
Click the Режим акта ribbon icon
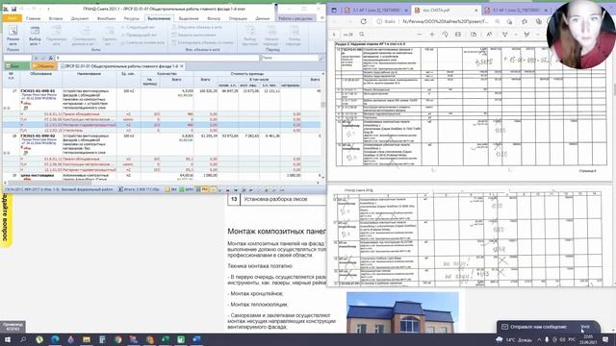13,36
